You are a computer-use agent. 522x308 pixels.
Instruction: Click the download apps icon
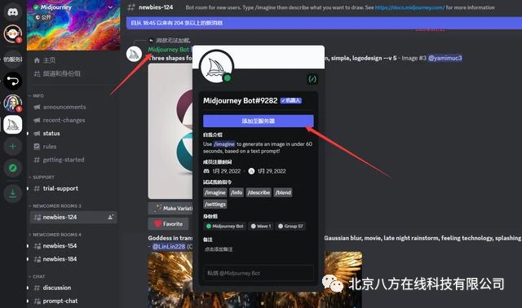click(13, 193)
